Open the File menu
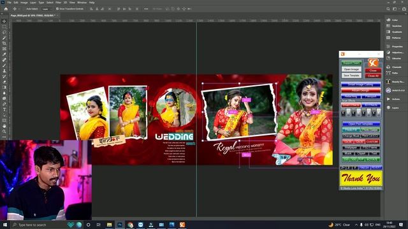Screen dimensions: 408x229 (9, 3)
